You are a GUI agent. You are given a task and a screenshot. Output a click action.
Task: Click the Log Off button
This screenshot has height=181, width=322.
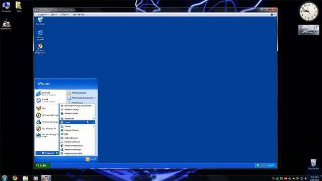coord(91,159)
